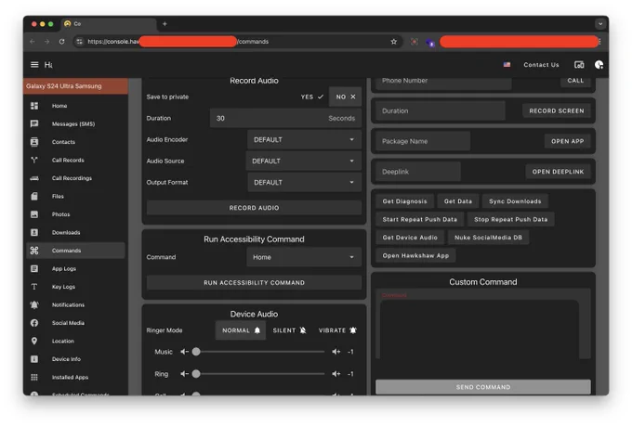Click RUN ACCESSIBILITY COMMAND button
The width and height of the screenshot is (632, 426).
[x=254, y=283]
